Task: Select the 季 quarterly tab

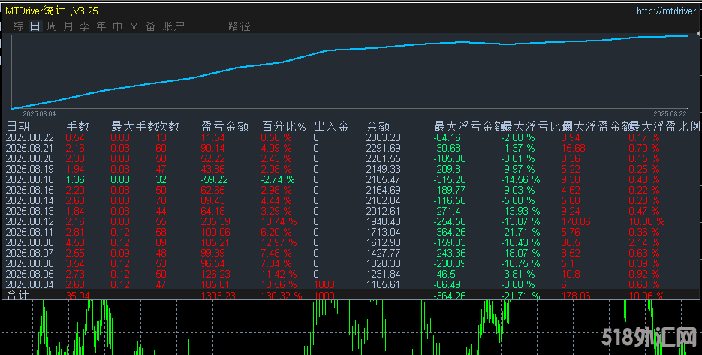Action: 85,26
